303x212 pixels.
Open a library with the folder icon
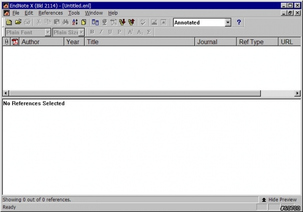click(18, 22)
